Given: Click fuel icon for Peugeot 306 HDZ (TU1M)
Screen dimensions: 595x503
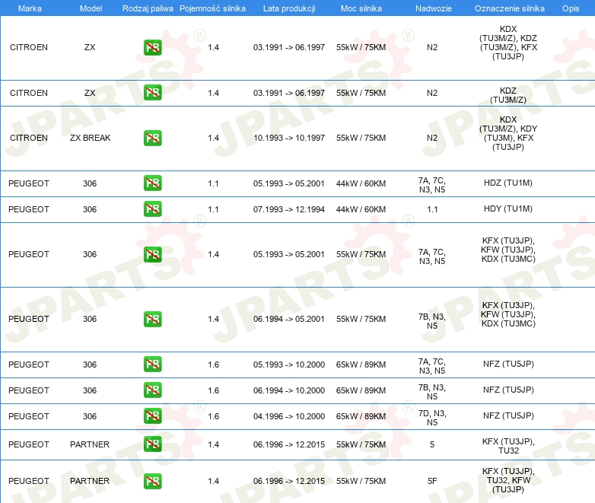Looking at the screenshot, I should [152, 183].
